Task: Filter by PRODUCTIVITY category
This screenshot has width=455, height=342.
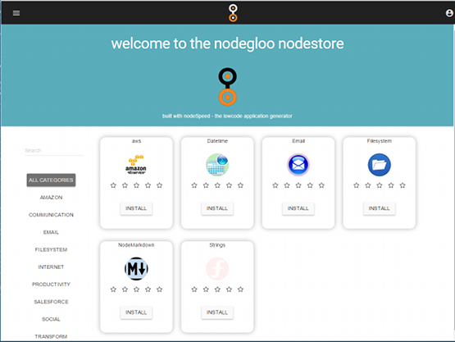Action: pos(51,285)
